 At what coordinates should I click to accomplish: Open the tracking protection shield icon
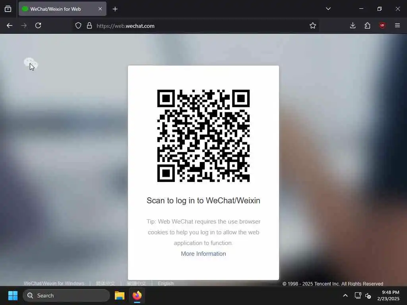[78, 26]
